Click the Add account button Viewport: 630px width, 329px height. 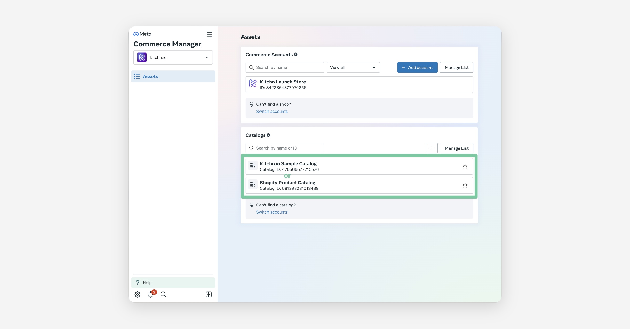417,67
